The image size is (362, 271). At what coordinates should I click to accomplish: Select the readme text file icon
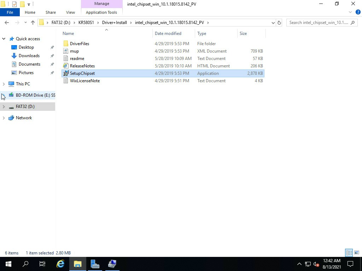[x=66, y=58]
